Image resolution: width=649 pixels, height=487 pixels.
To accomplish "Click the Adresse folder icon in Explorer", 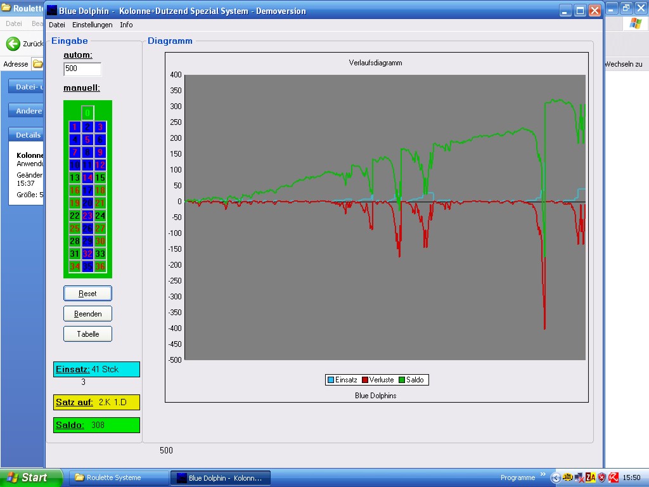I will (37, 64).
